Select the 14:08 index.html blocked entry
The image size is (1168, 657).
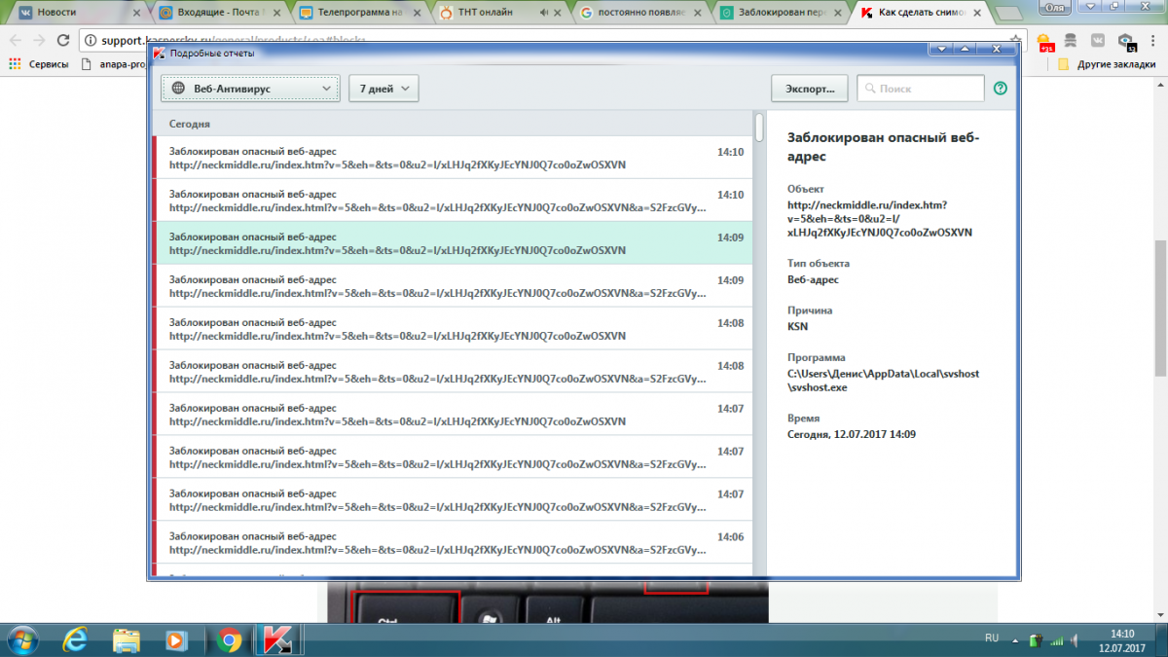pyautogui.click(x=453, y=372)
